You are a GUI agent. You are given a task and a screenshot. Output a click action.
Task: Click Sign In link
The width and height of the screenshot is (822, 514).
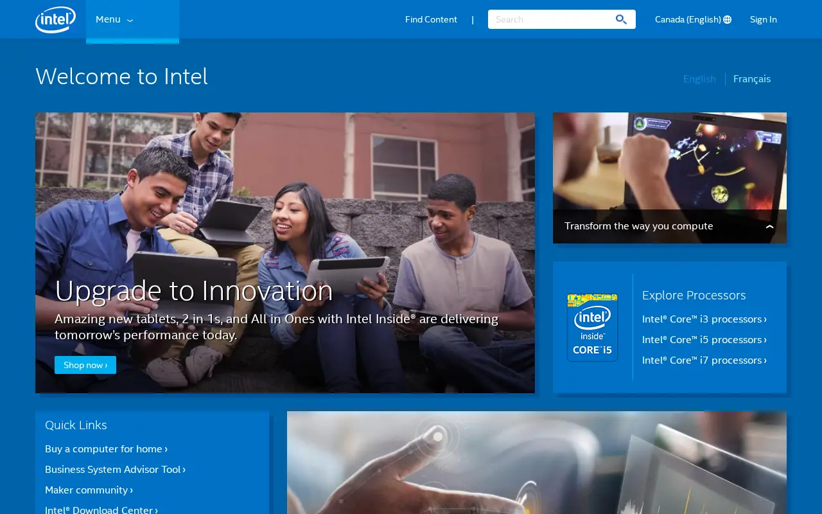763,19
